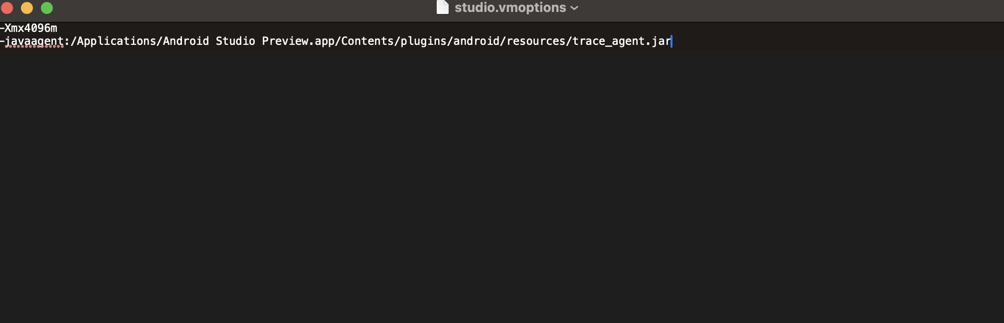Click the misspelled word javaagent
The image size is (1004, 323).
point(35,41)
